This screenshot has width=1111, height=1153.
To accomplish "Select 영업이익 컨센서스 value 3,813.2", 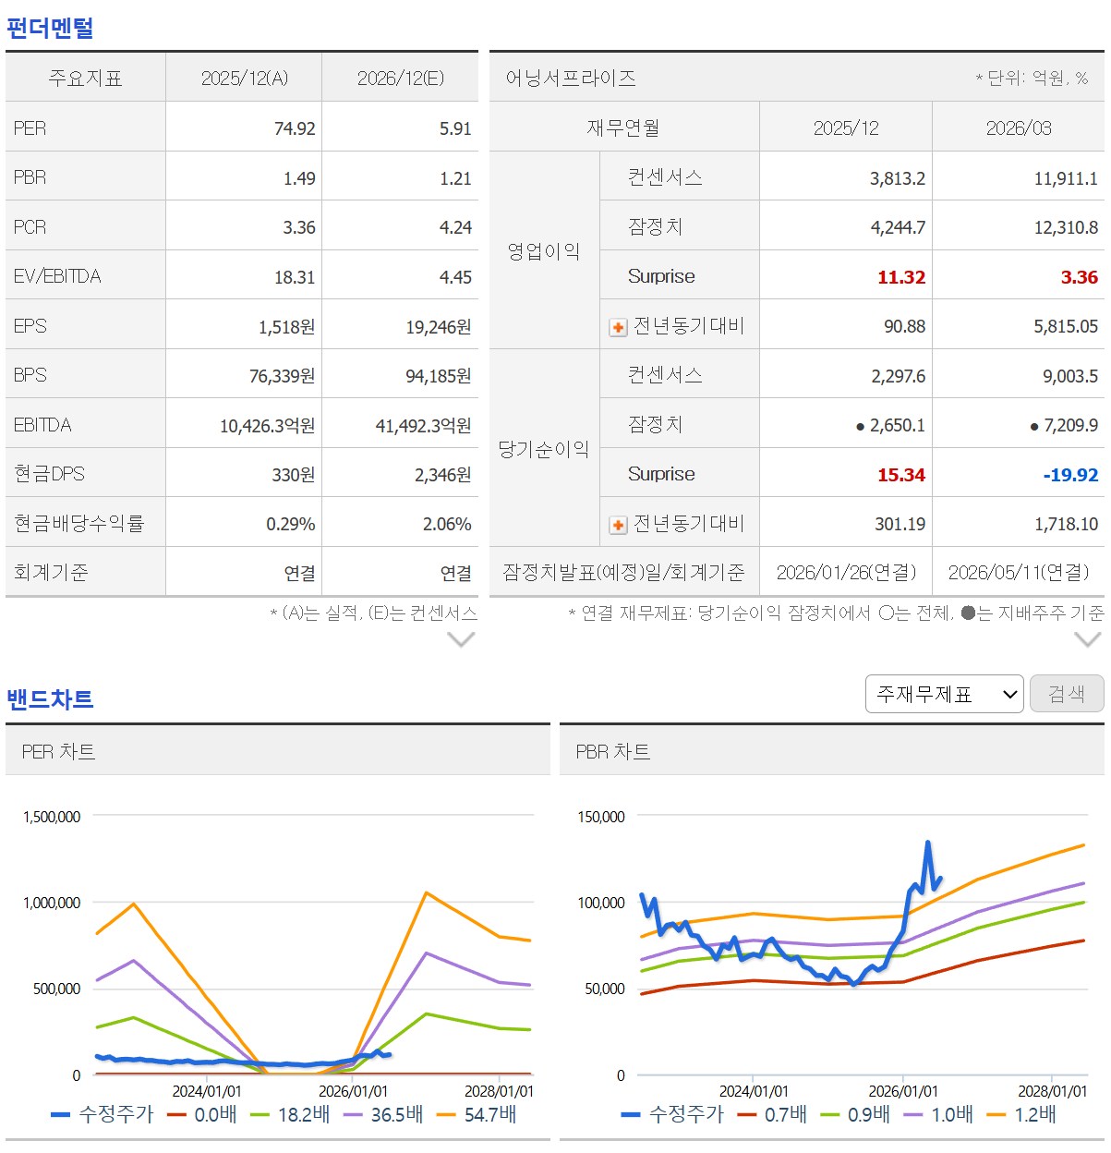I will tap(897, 178).
